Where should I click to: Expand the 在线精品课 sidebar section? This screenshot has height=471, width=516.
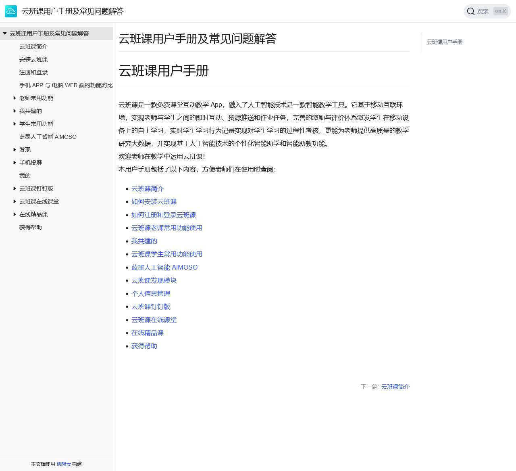click(x=15, y=214)
